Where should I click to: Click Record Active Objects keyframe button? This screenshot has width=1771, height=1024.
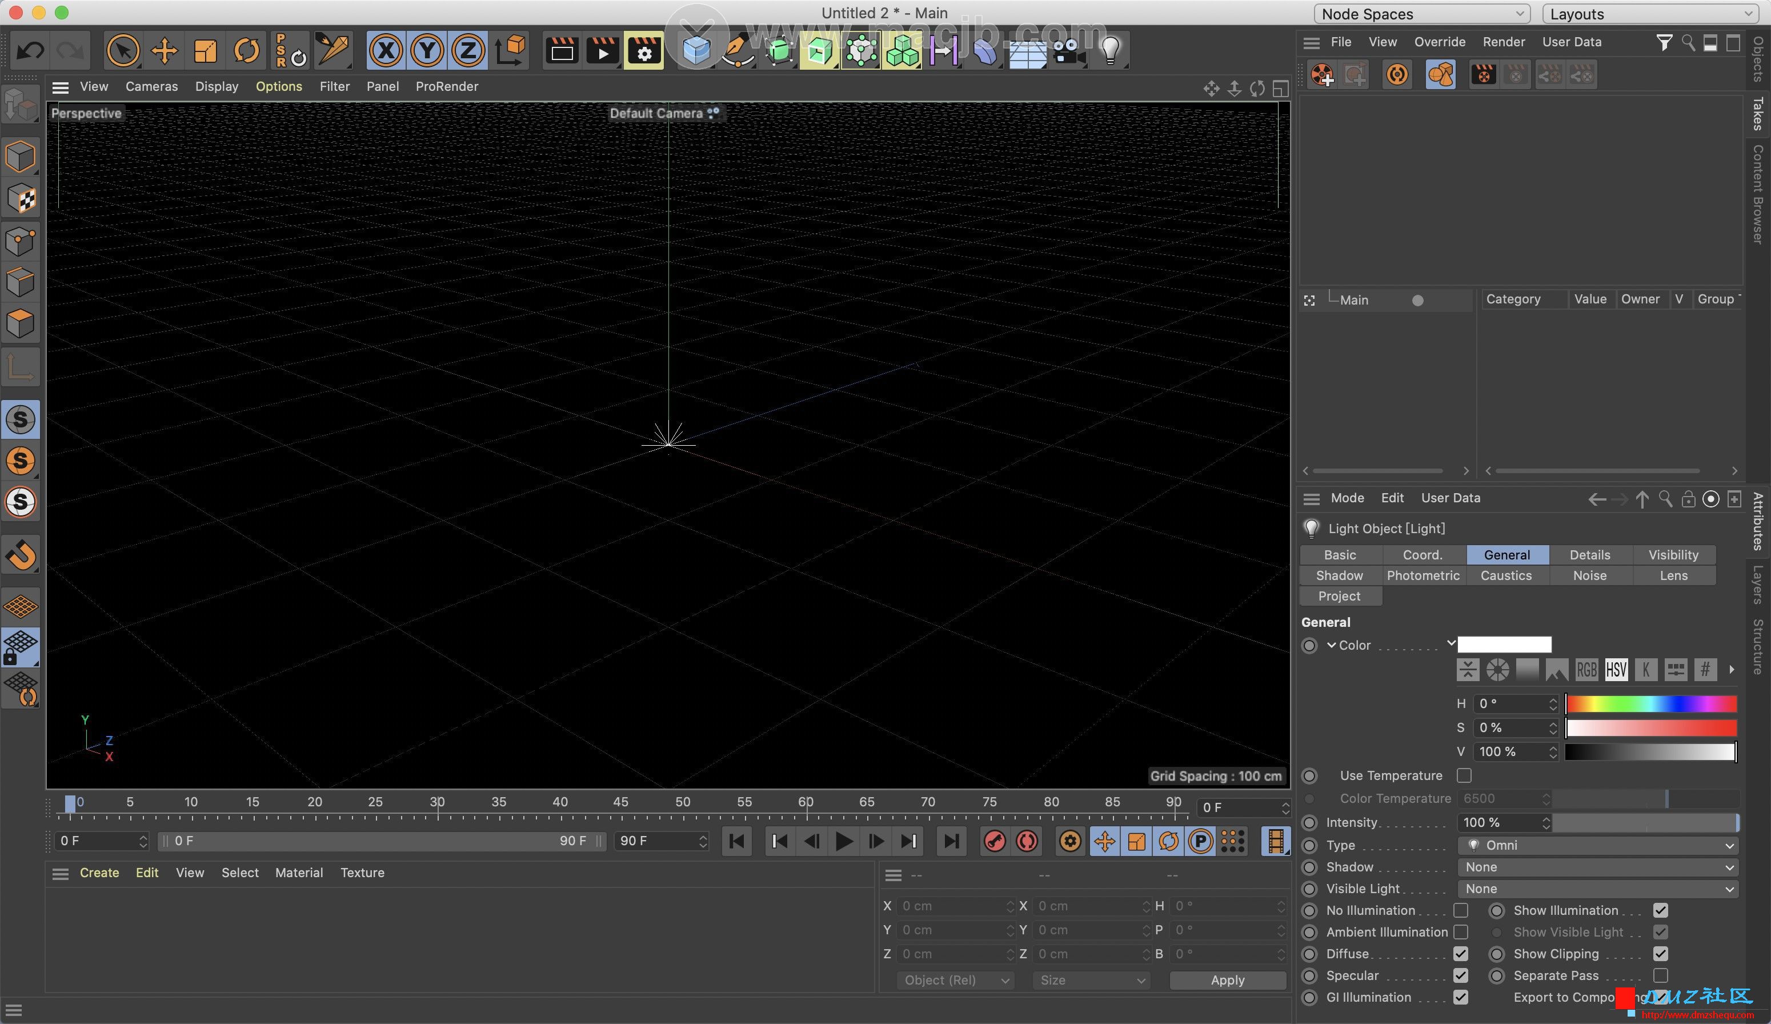995,841
